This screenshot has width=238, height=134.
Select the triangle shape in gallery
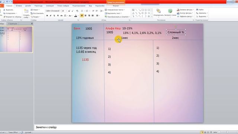[x=133, y=13]
